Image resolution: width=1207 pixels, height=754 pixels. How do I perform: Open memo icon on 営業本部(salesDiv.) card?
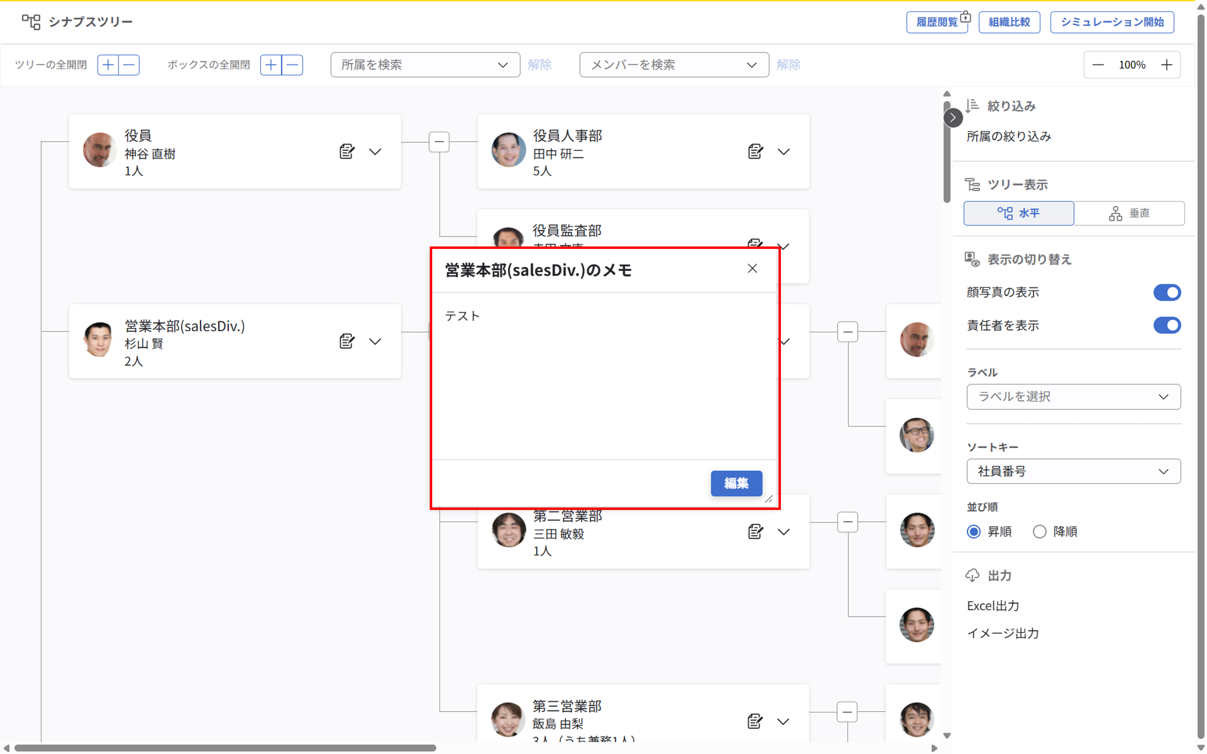(347, 341)
